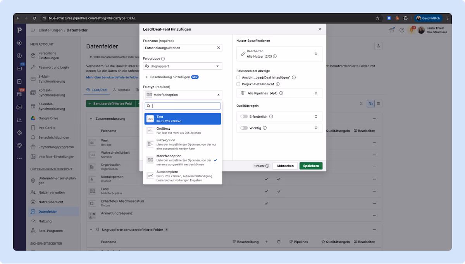Reload the page in the browser

(34, 18)
